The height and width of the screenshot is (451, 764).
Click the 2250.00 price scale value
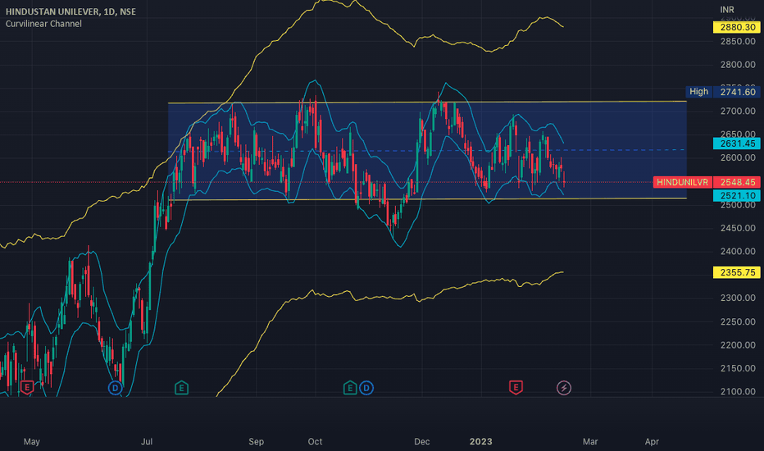(738, 321)
